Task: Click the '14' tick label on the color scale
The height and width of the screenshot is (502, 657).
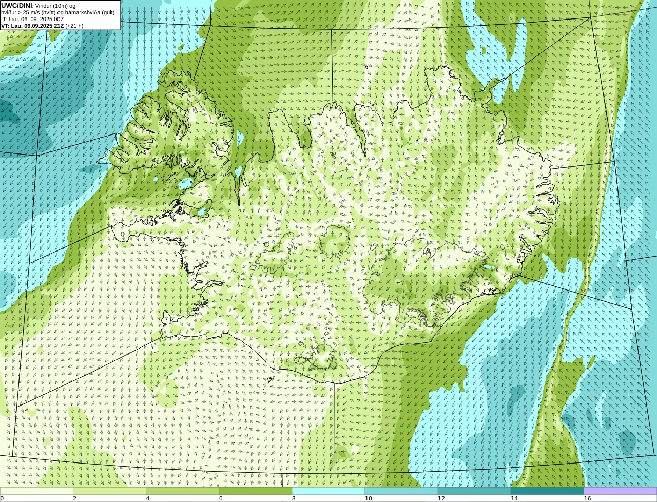Action: point(514,498)
